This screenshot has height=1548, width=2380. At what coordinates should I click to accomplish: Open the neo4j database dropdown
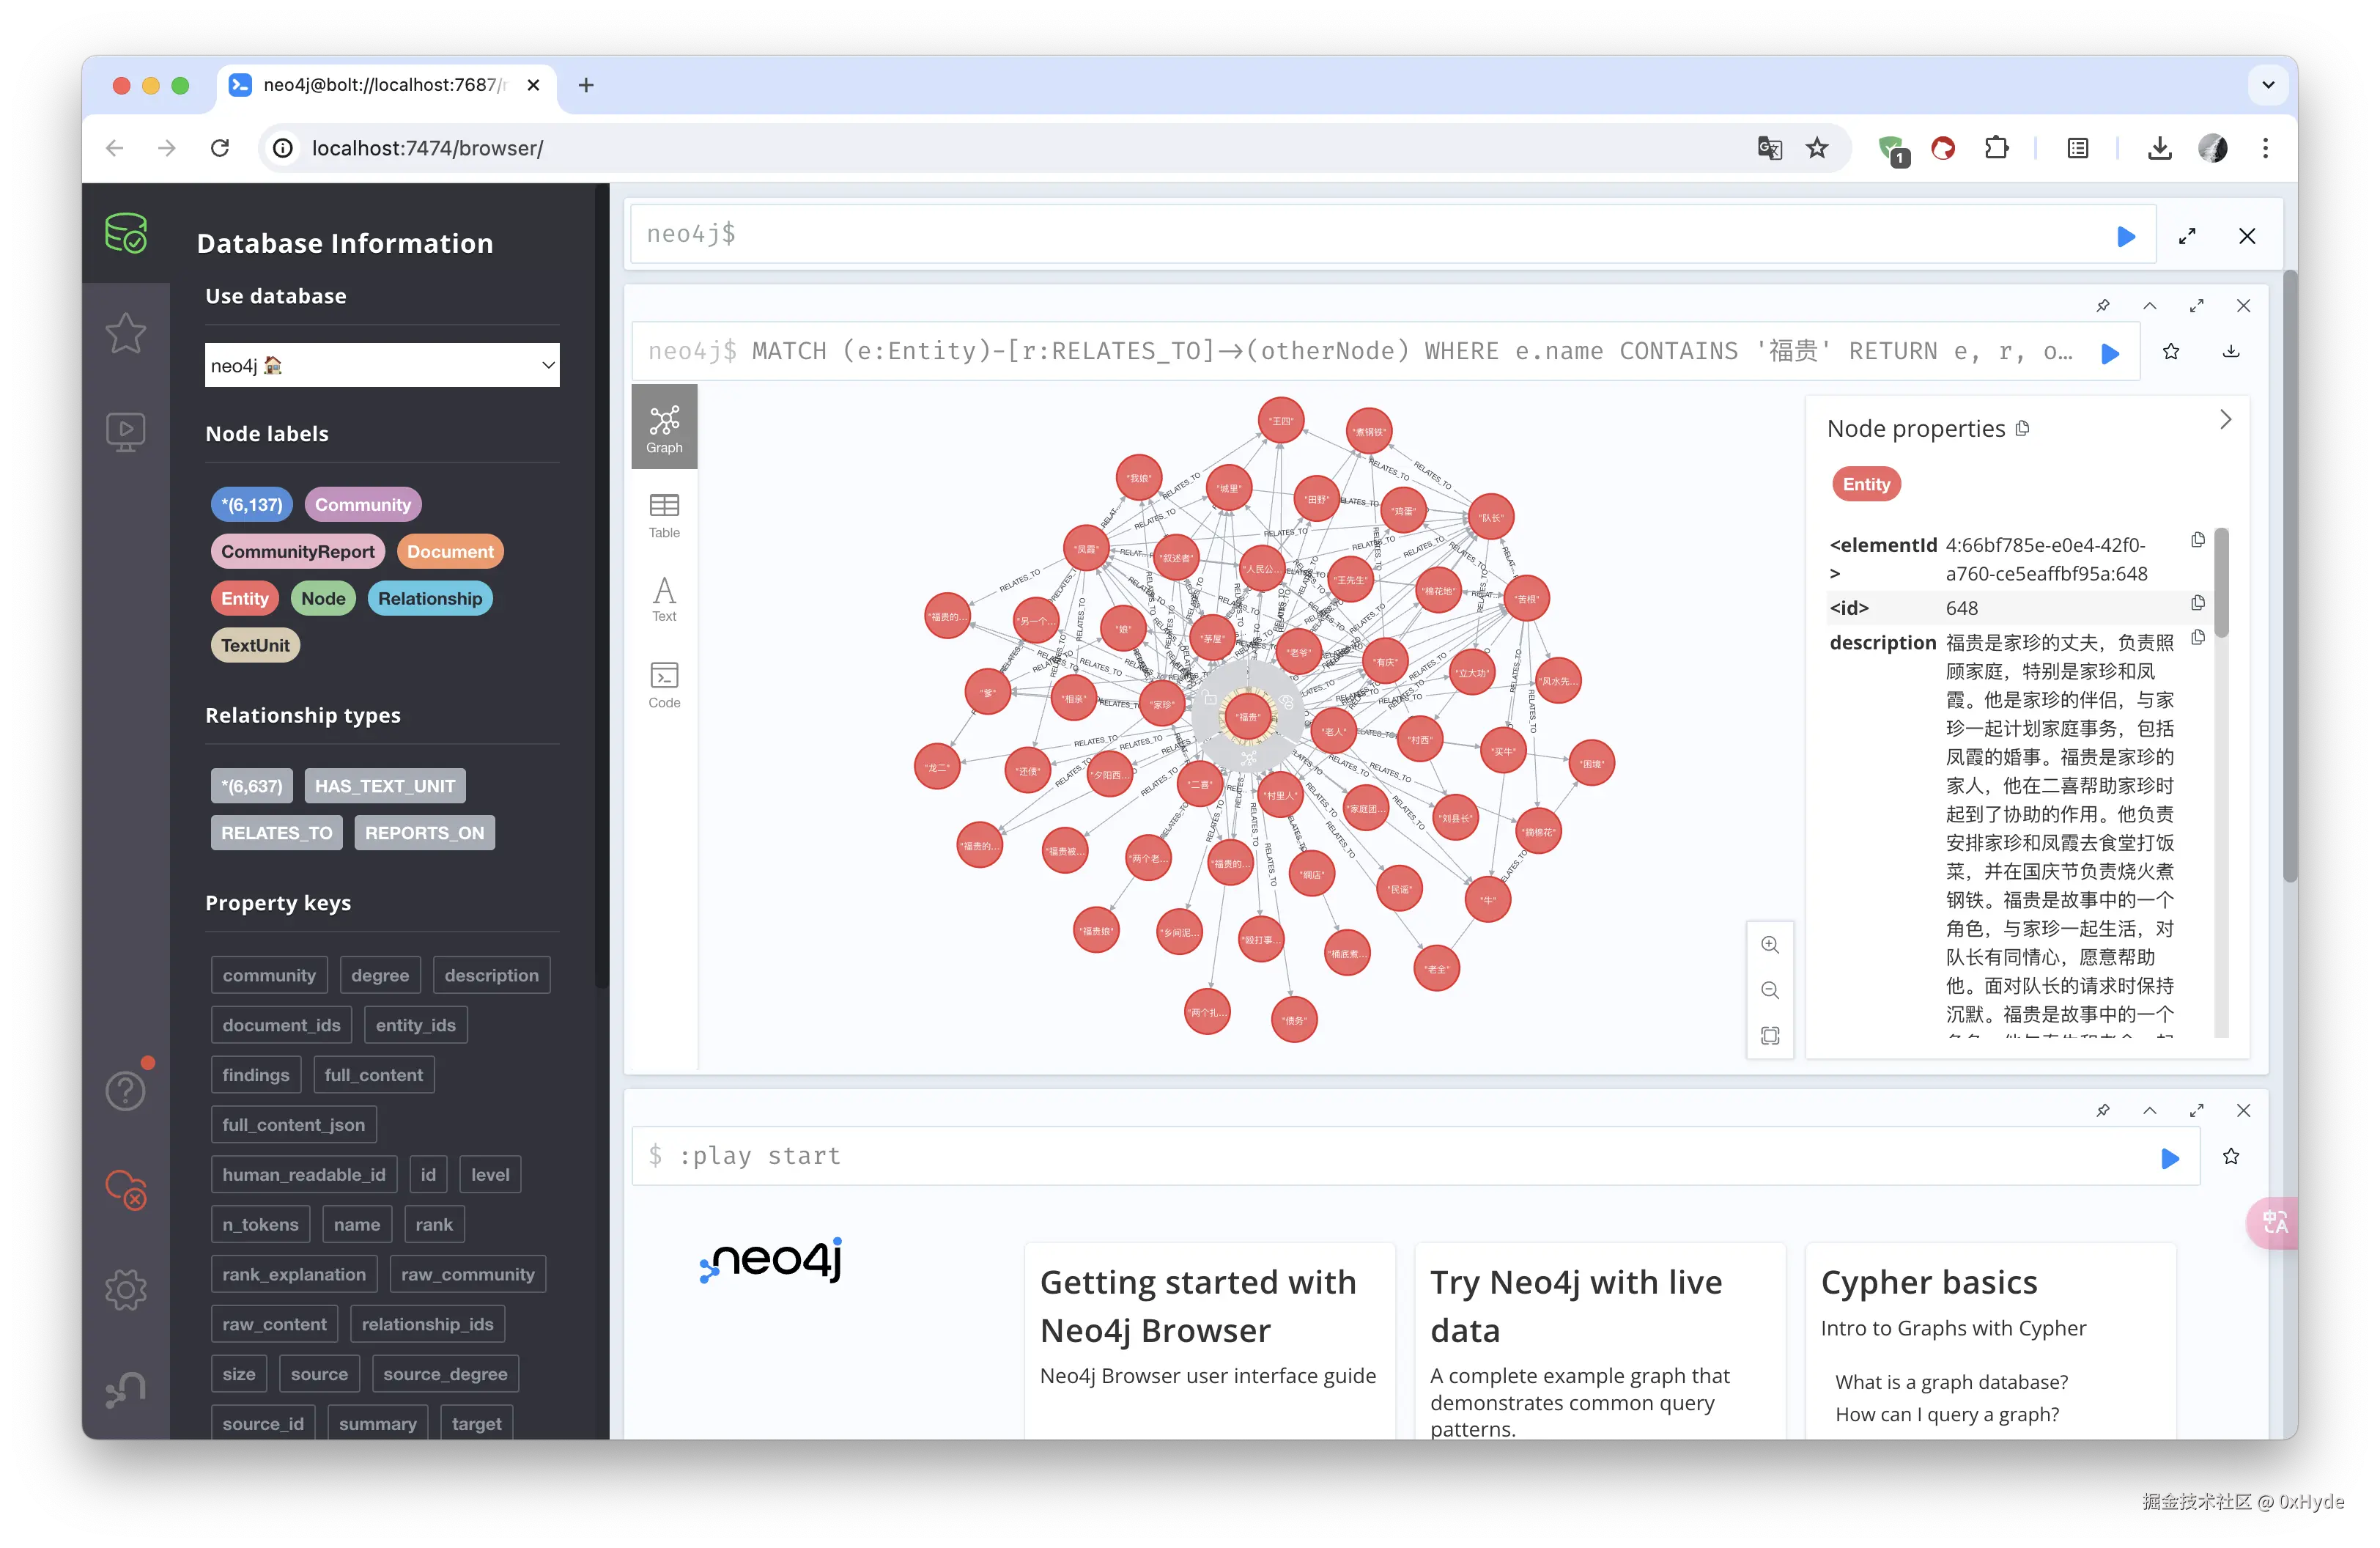pos(382,365)
